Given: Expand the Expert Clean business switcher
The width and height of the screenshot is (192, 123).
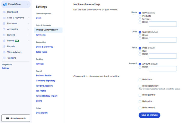Looking at the screenshot, I should [x=27, y=4].
